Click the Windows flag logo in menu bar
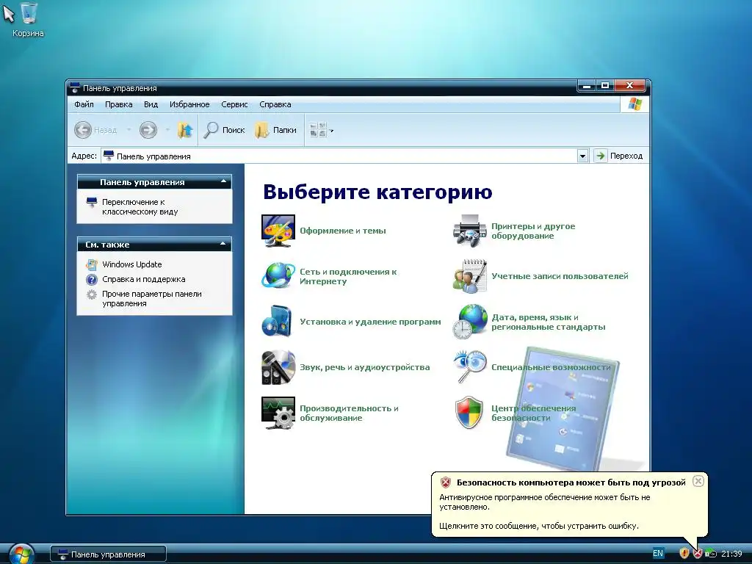This screenshot has width=752, height=564. (634, 104)
